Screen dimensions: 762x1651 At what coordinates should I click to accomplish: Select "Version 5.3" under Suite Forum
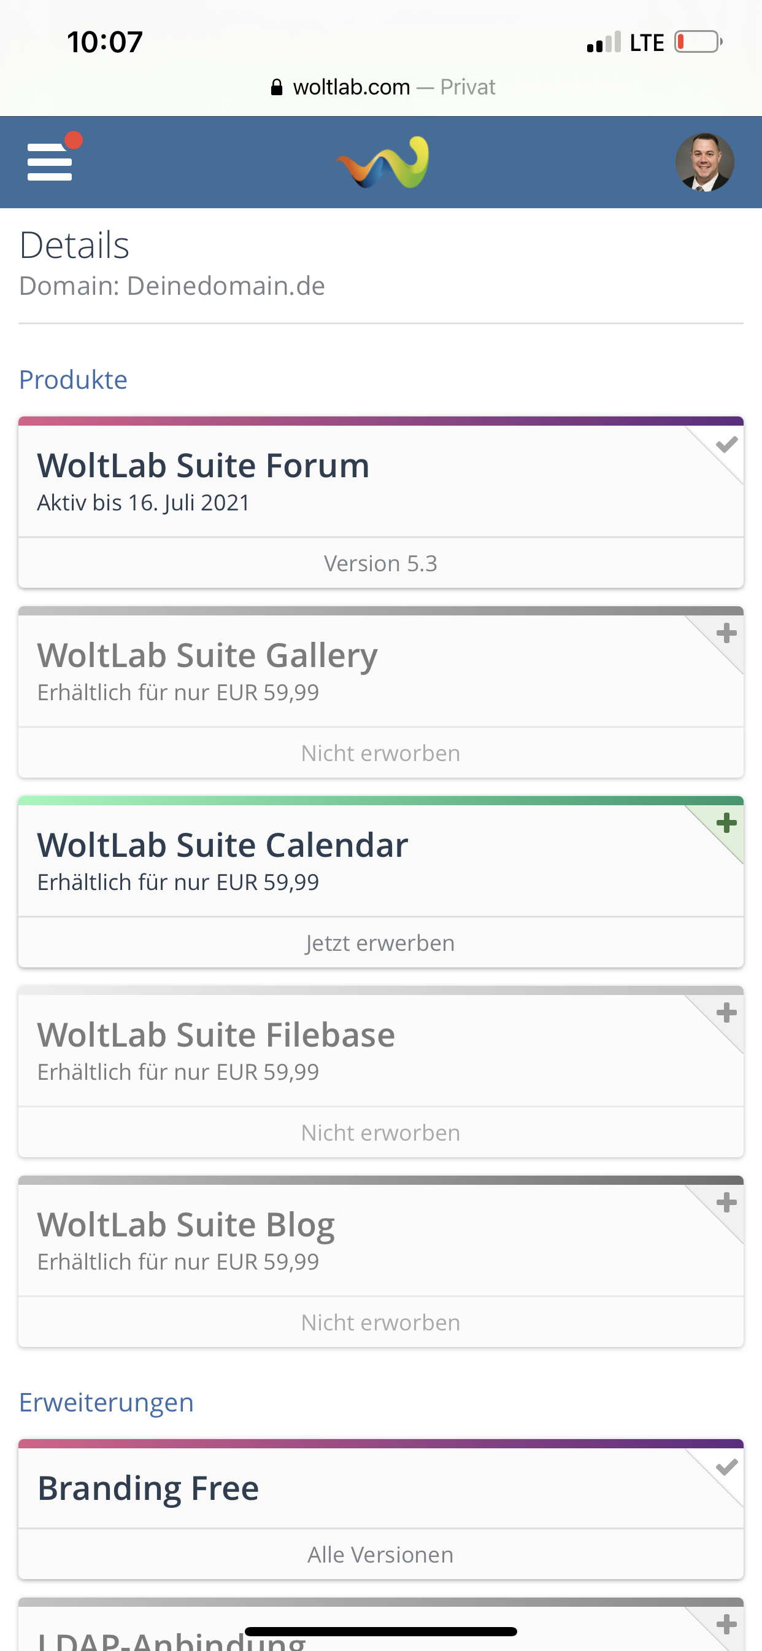(x=380, y=563)
